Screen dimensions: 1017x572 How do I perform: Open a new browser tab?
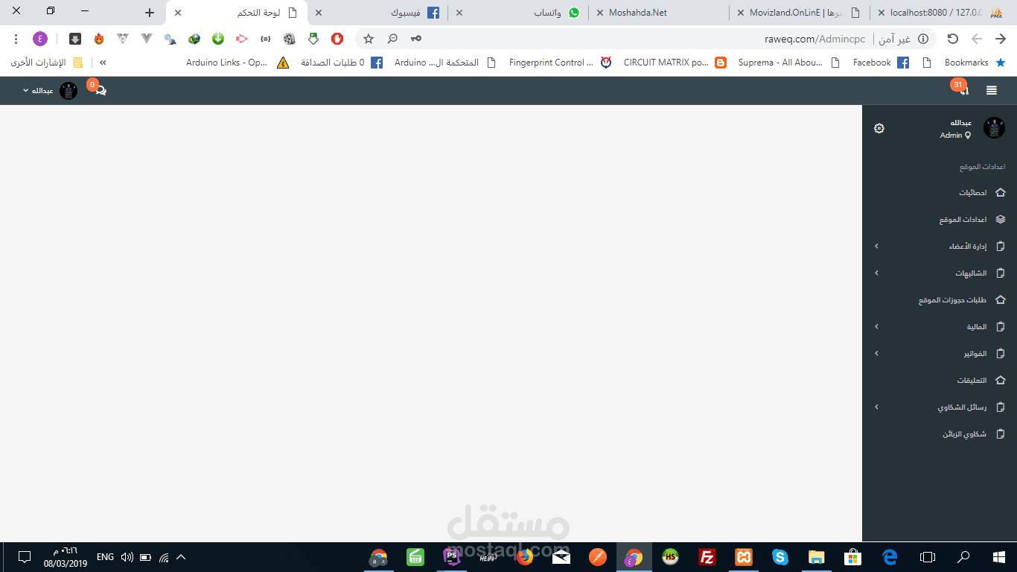150,13
